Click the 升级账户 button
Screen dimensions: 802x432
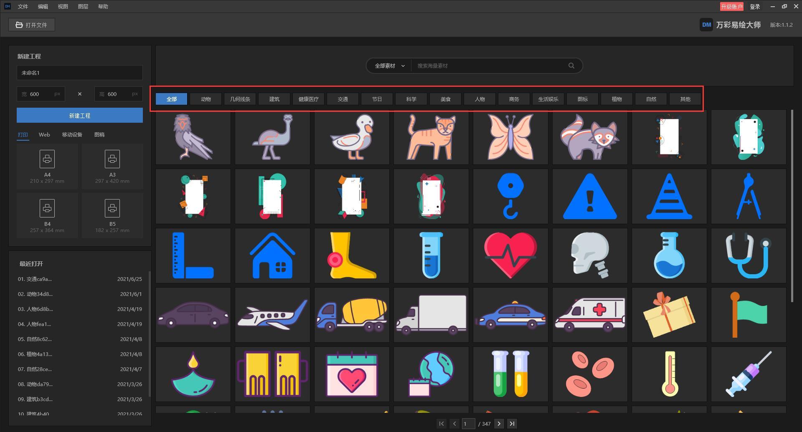pos(731,6)
